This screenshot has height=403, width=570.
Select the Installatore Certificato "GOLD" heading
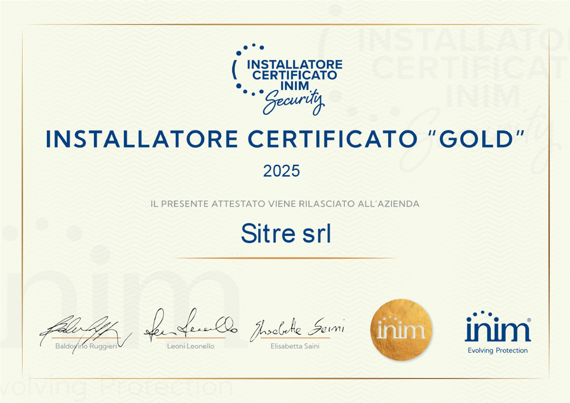pos(285,140)
